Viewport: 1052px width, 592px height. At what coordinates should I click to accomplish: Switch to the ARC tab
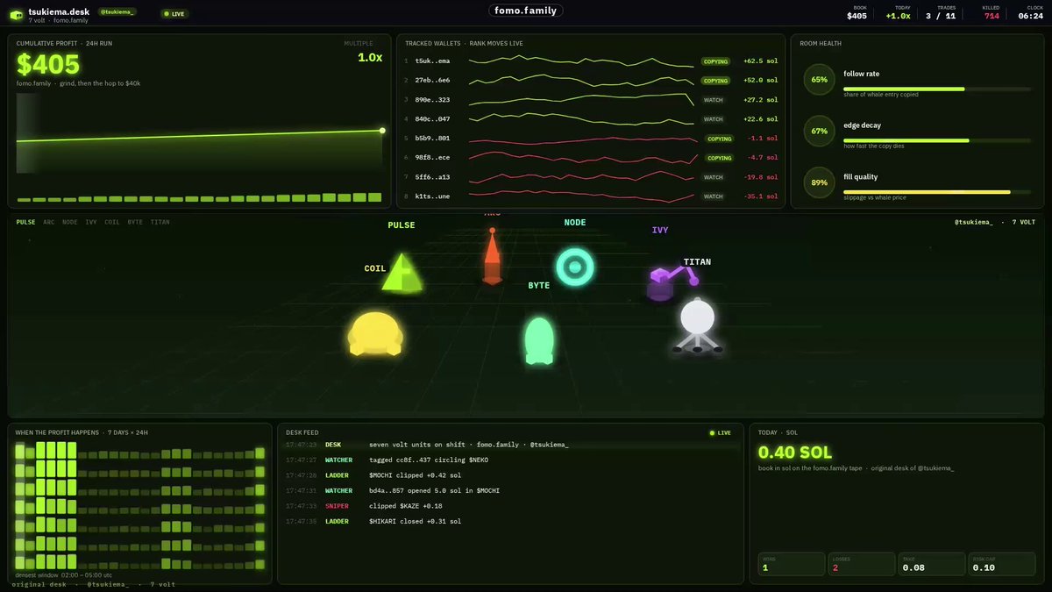click(x=49, y=222)
